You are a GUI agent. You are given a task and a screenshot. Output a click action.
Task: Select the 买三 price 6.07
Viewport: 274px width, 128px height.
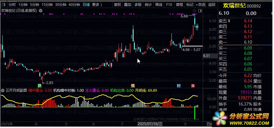248,59
